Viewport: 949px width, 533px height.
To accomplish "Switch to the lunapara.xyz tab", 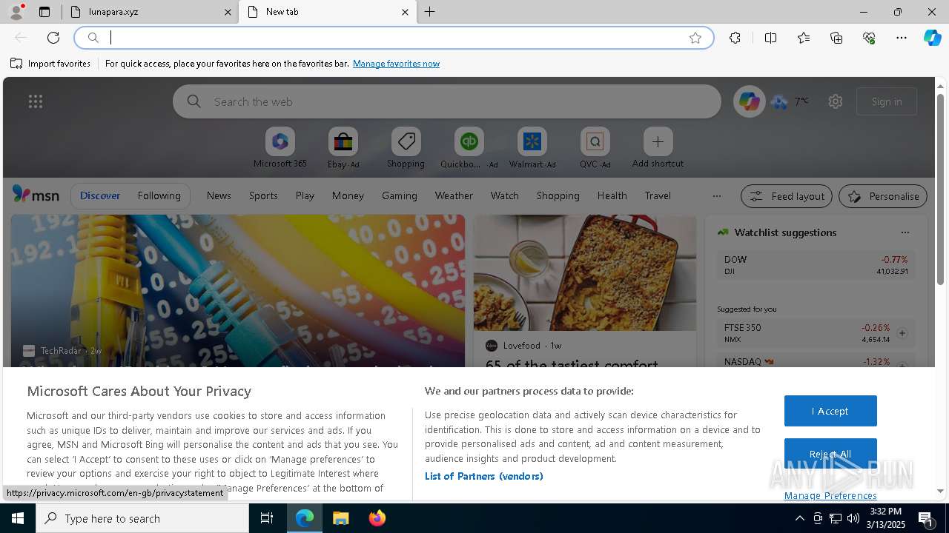I will [x=148, y=12].
